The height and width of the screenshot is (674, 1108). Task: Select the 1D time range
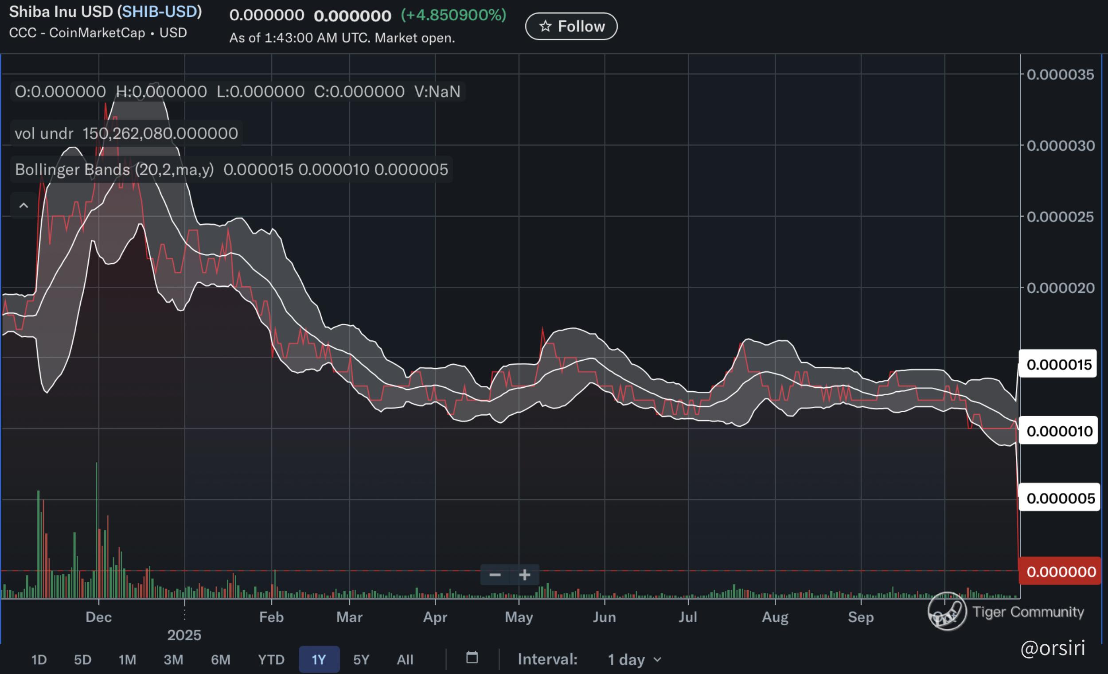[x=39, y=660]
